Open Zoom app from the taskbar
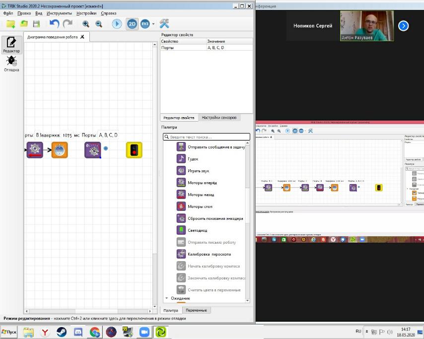This screenshot has height=339, width=424. click(144, 332)
